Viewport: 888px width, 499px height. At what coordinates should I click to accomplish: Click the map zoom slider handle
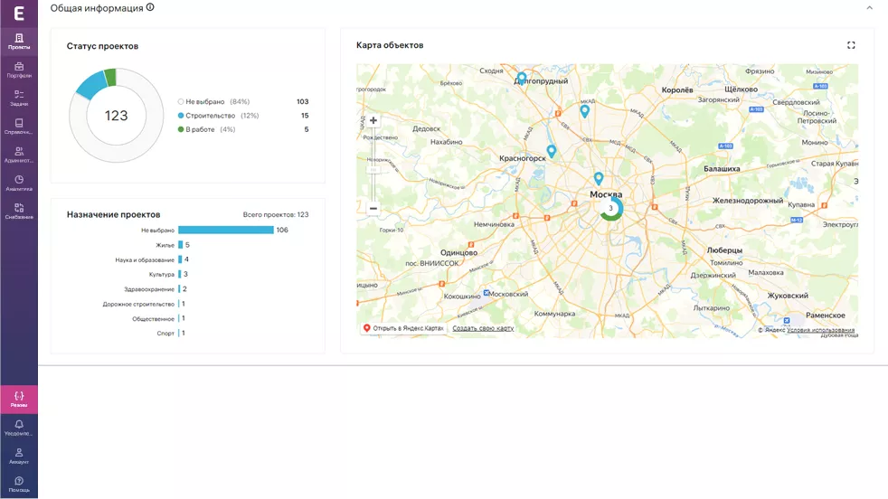[373, 169]
